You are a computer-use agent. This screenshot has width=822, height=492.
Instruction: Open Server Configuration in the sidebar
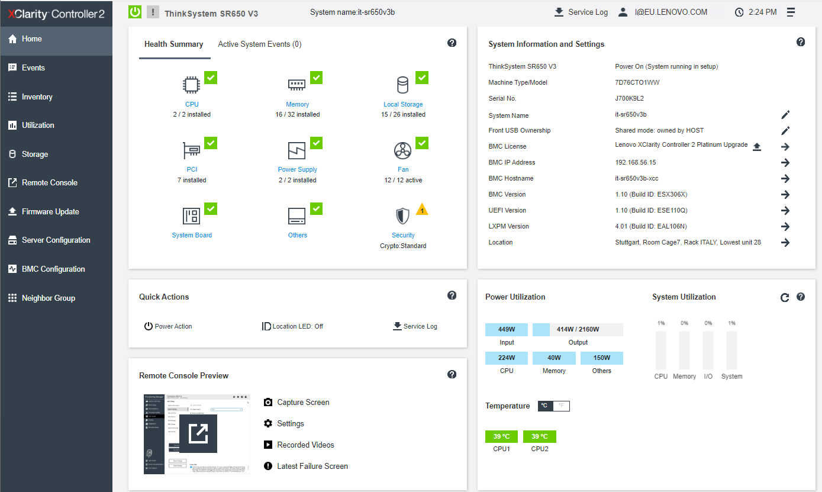(x=56, y=240)
